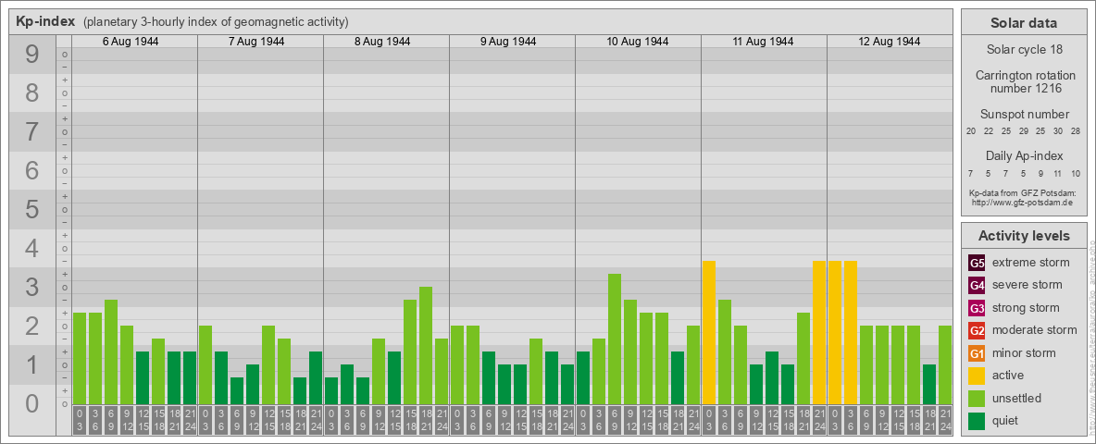Image resolution: width=1096 pixels, height=444 pixels.
Task: Click the large Kp scale number 0
Action: pos(32,403)
